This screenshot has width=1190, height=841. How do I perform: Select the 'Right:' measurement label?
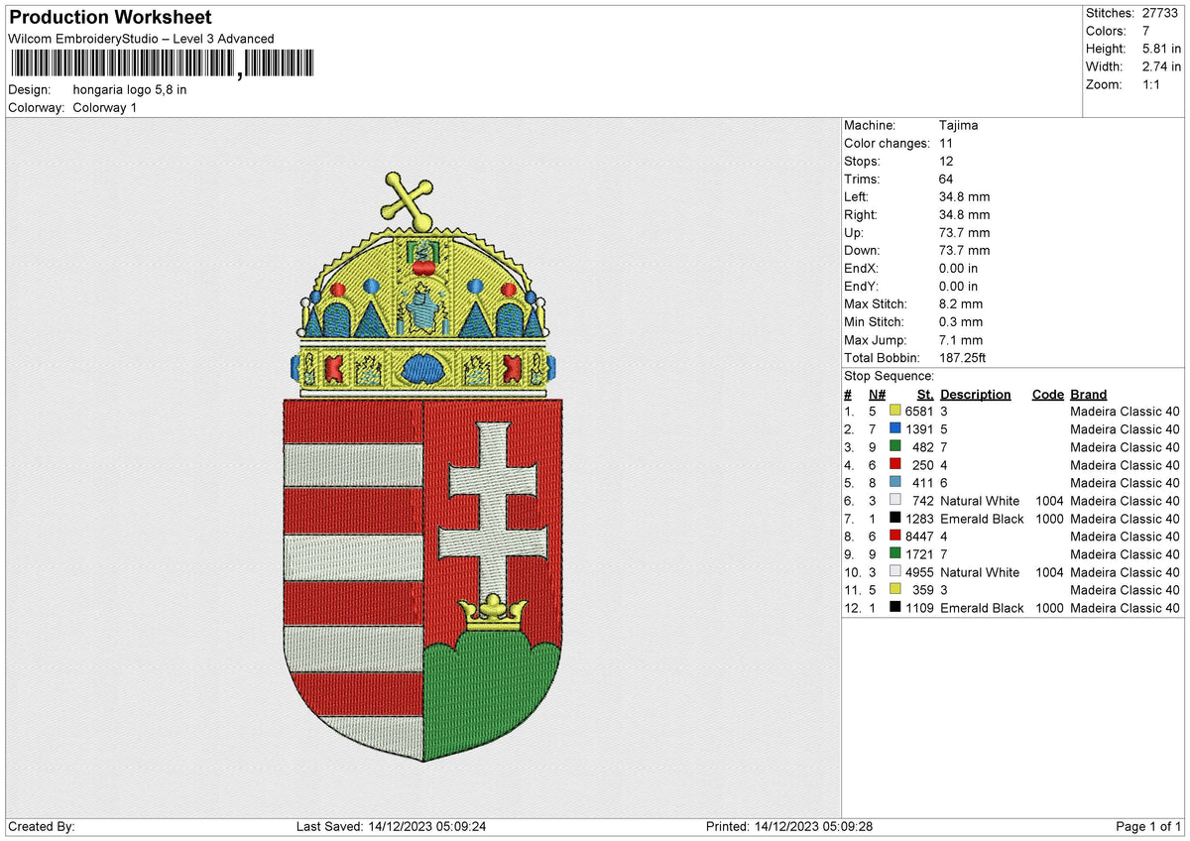pyautogui.click(x=861, y=215)
